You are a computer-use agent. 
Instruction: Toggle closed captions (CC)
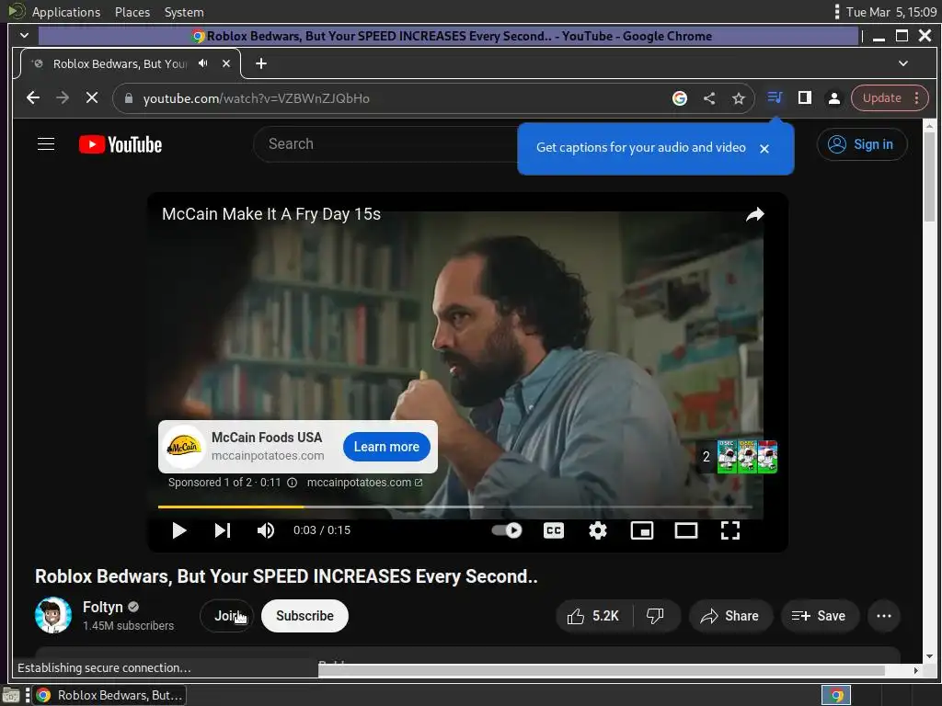point(553,530)
